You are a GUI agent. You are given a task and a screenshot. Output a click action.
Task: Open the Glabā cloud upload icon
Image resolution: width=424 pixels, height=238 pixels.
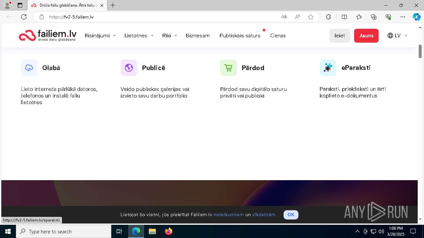point(29,68)
